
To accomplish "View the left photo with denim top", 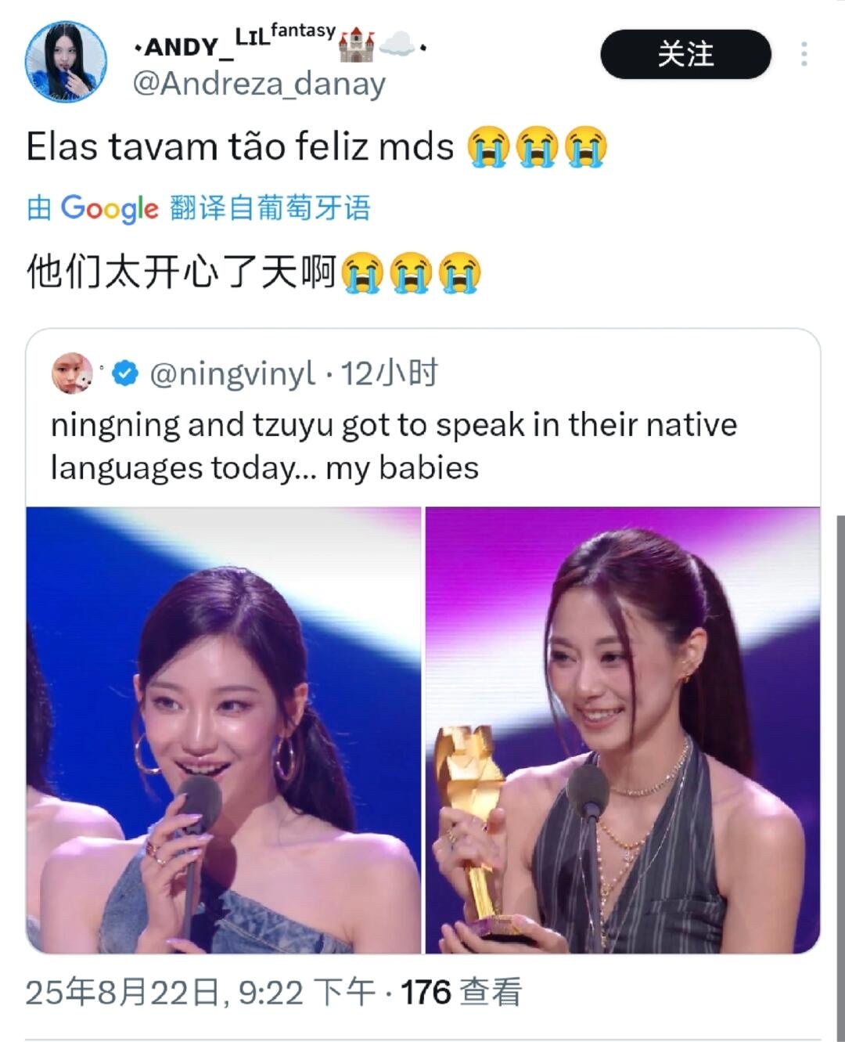I will point(224,730).
